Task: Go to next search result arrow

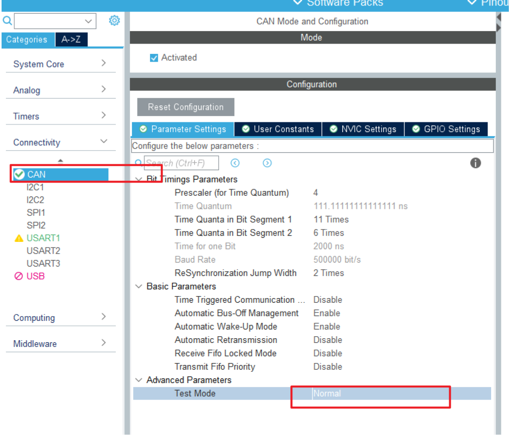Action: point(267,163)
